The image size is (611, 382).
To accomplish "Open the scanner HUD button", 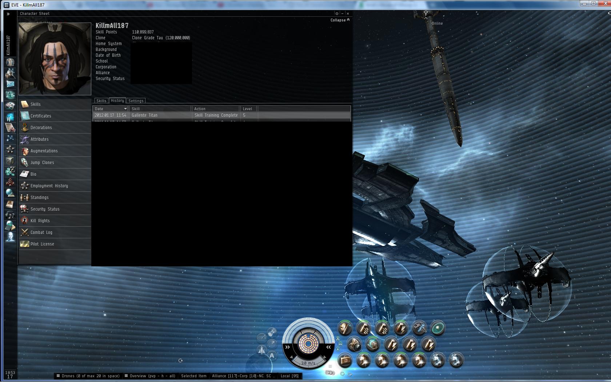I will point(261,338).
